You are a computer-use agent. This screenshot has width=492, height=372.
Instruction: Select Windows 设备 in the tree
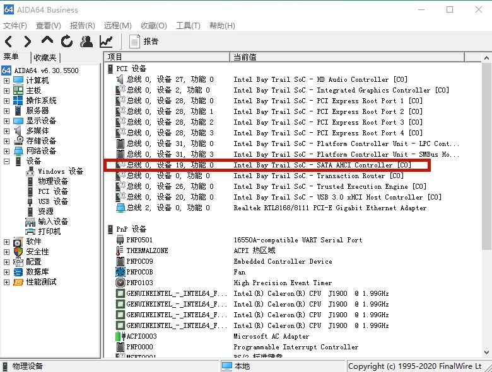click(x=61, y=171)
